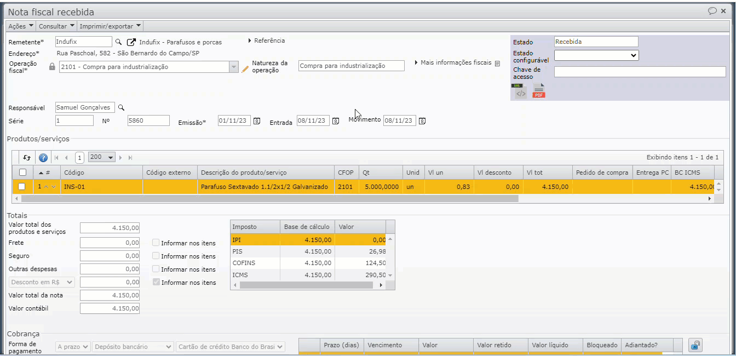The height and width of the screenshot is (356, 736).
Task: Download the XML file icon
Action: [519, 91]
